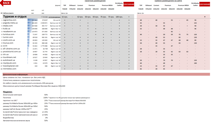Screen dimensions: 211x122
Task: Select 155 in the pogoda.meta.ua row
Action: [195, 23]
